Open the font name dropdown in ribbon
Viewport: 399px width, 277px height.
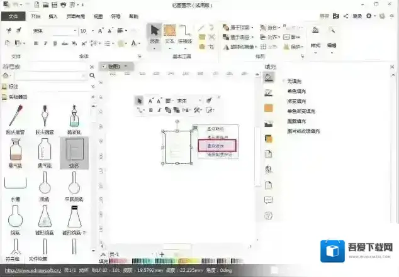[x=74, y=30]
